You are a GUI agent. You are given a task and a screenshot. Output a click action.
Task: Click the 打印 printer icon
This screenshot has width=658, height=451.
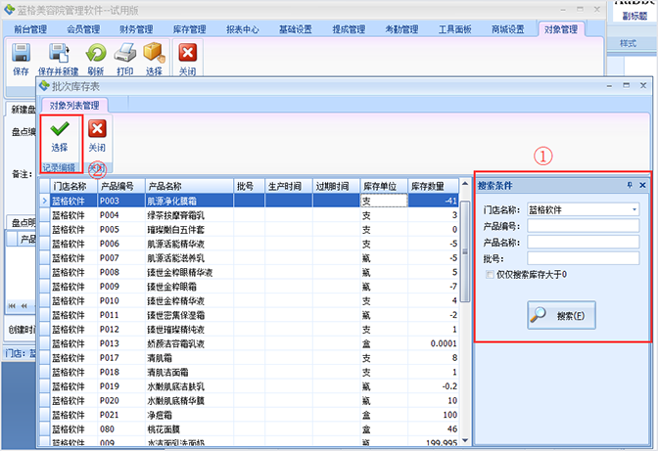tap(125, 53)
